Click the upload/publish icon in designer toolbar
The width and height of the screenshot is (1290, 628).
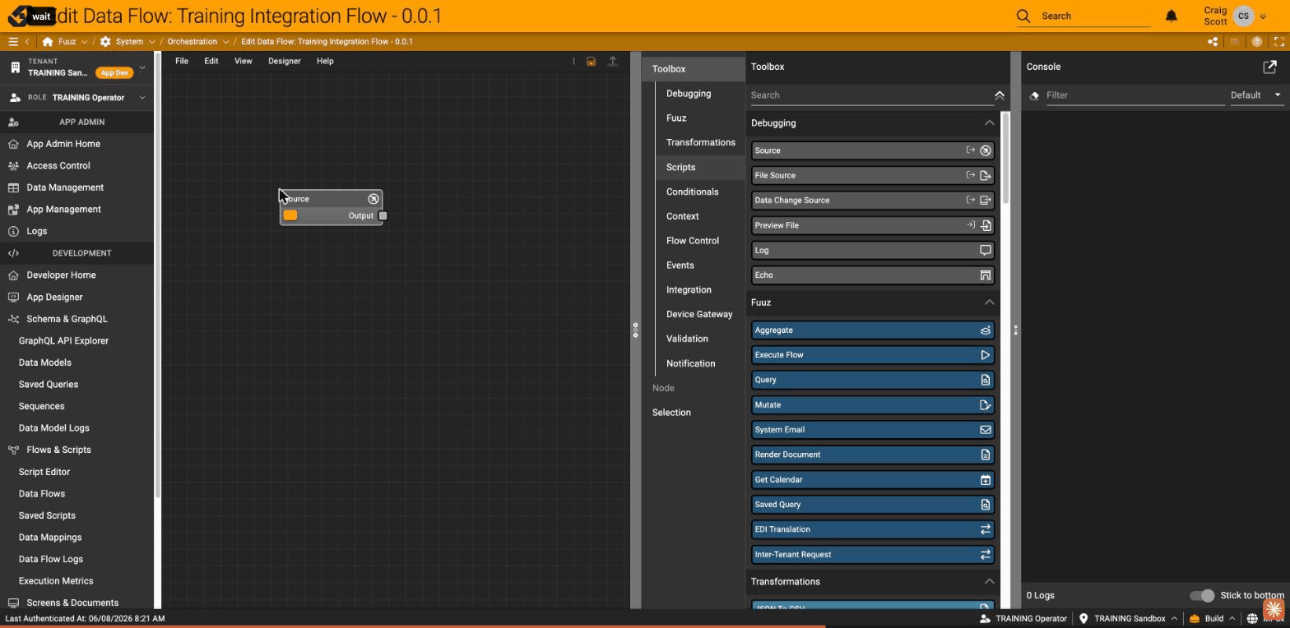612,61
